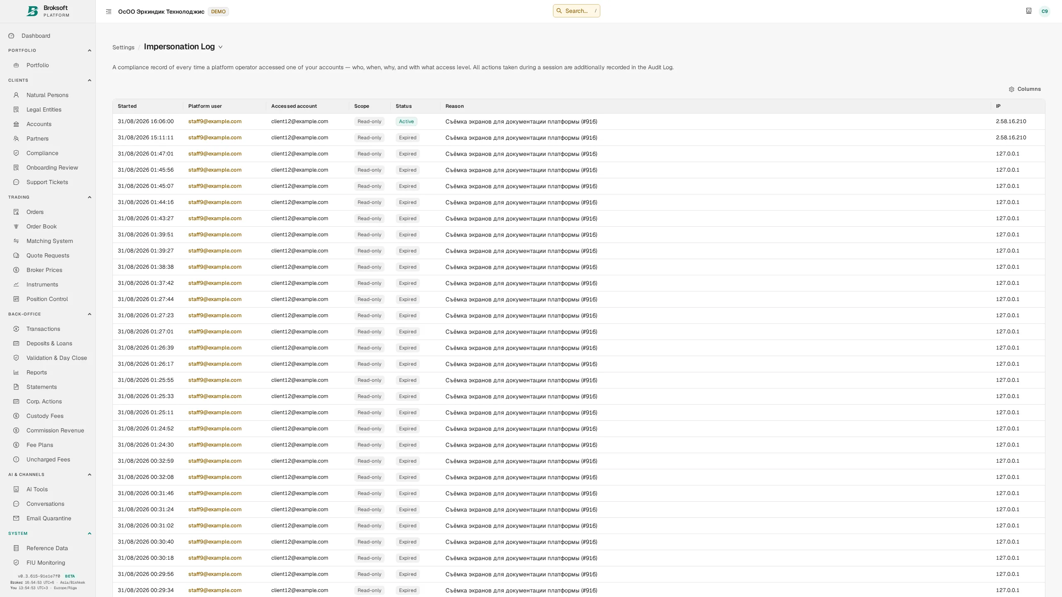
Task: Toggle the sidebar collapse icon
Action: point(109,12)
